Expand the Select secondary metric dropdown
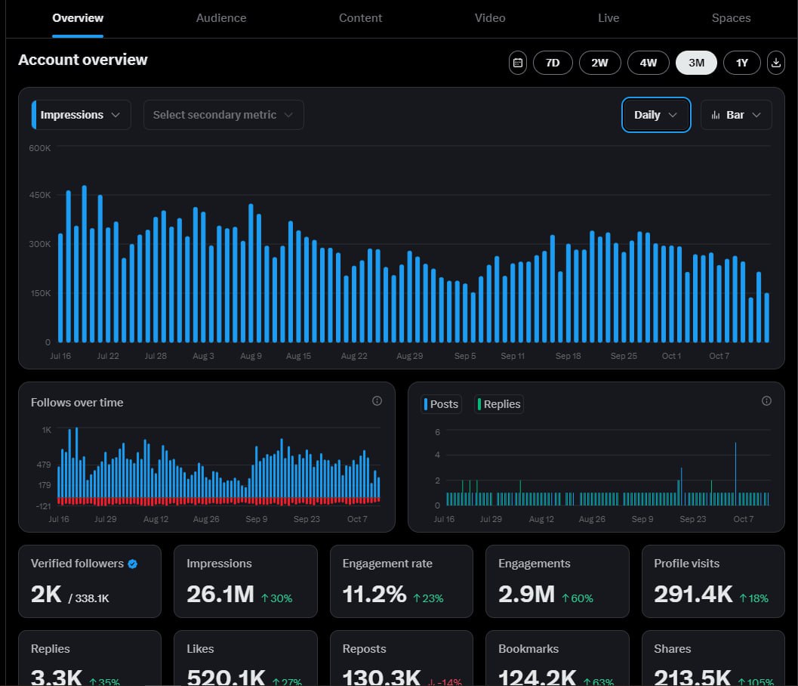The image size is (798, 686). point(223,115)
